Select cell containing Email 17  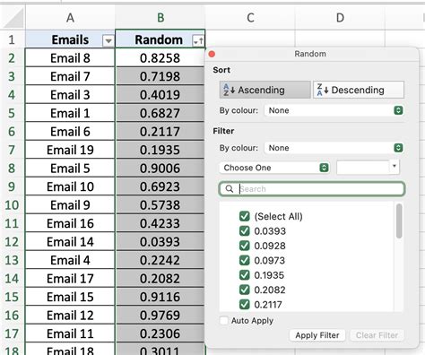[x=70, y=279]
